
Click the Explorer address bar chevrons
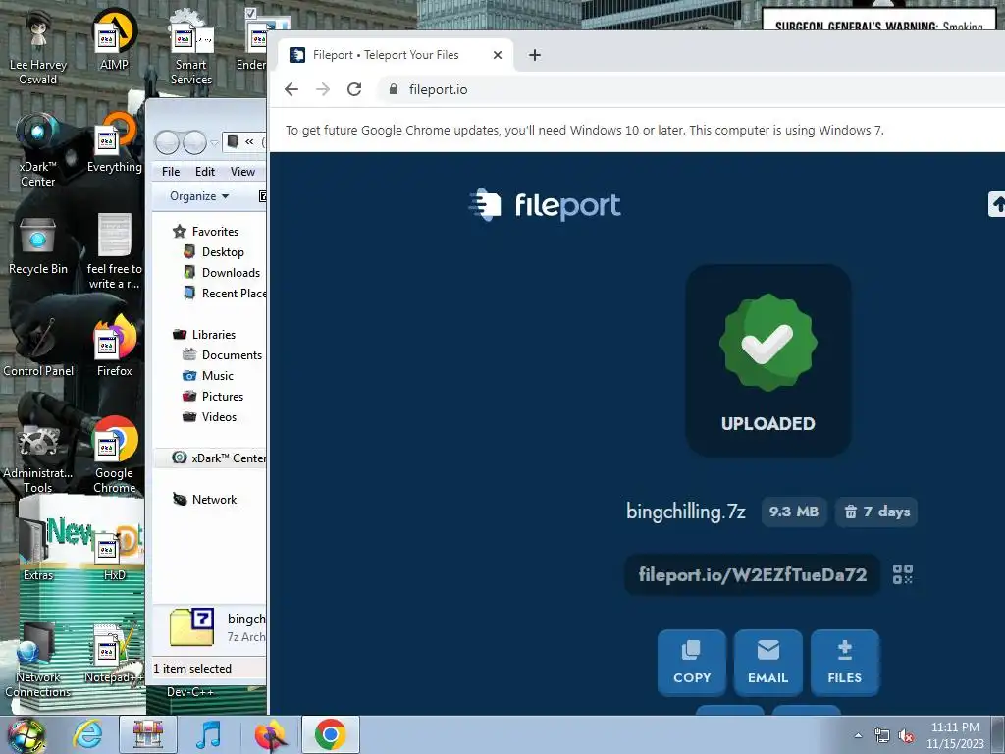point(249,141)
